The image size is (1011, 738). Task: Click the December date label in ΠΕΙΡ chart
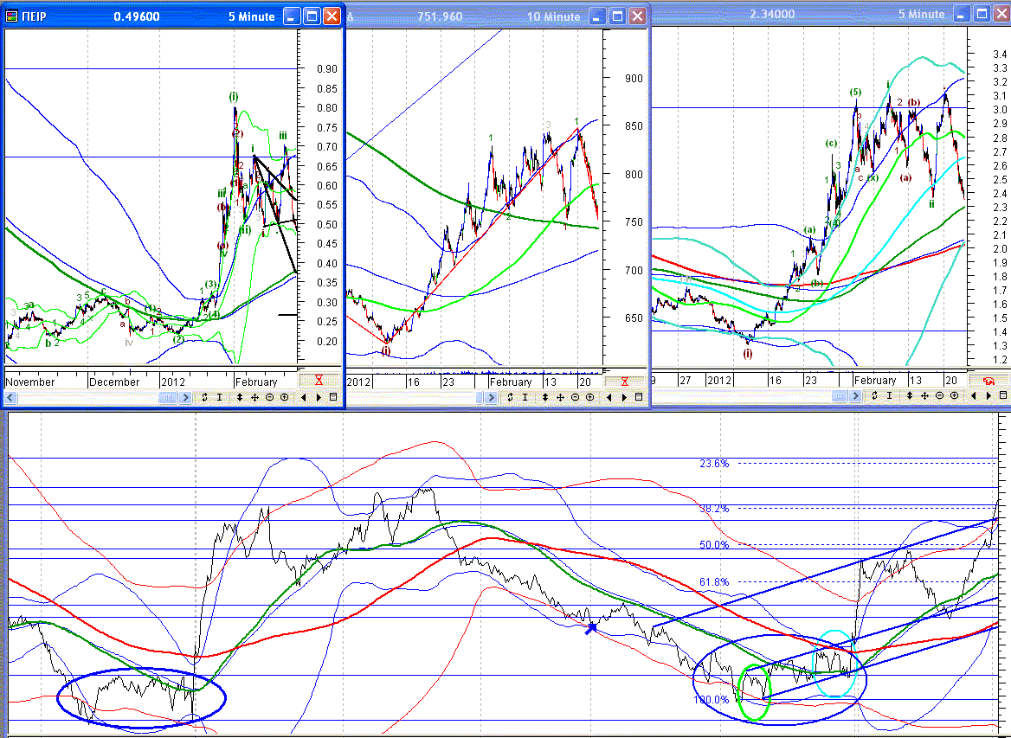[x=114, y=382]
